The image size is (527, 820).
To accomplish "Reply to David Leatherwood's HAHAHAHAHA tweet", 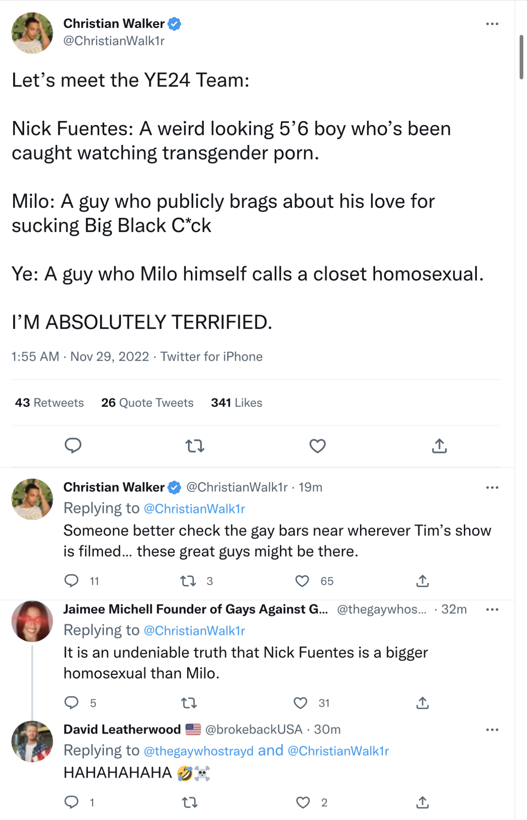I will [x=71, y=802].
